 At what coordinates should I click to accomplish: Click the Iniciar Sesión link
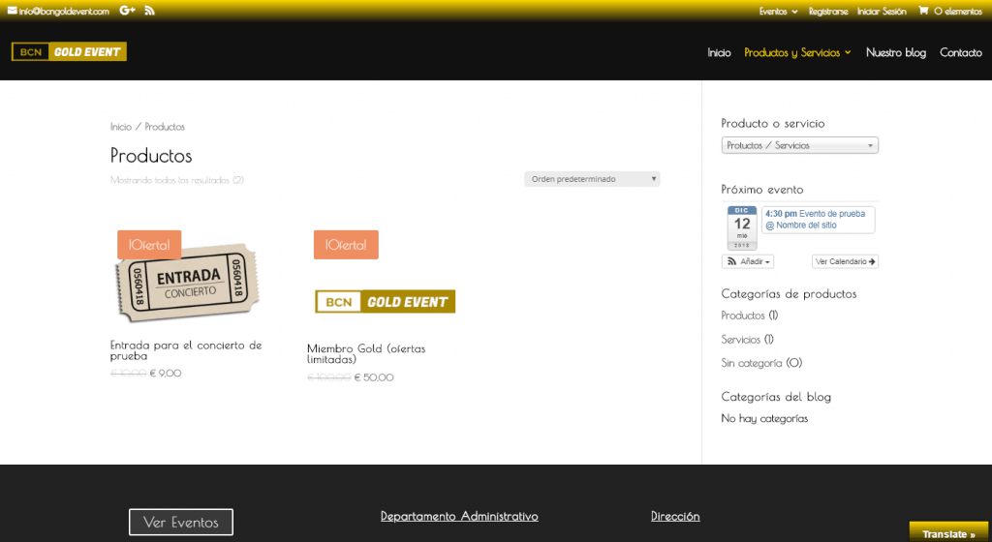click(882, 12)
